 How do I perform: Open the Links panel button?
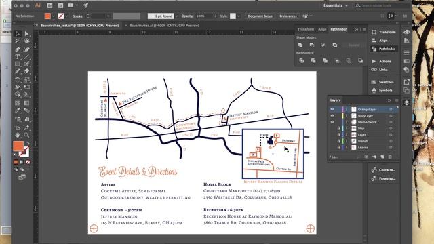pos(384,70)
